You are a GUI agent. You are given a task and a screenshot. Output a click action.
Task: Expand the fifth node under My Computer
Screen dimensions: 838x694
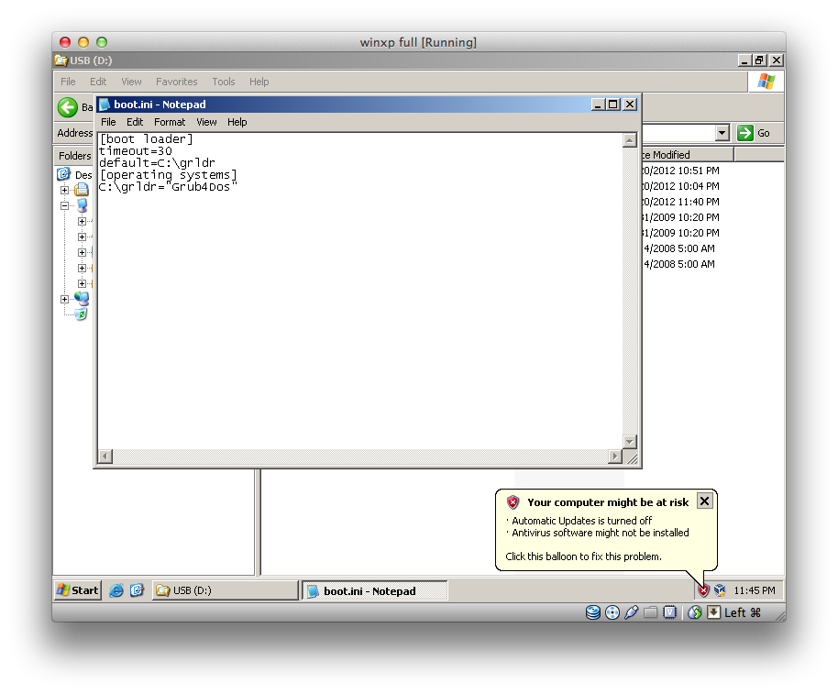(82, 283)
